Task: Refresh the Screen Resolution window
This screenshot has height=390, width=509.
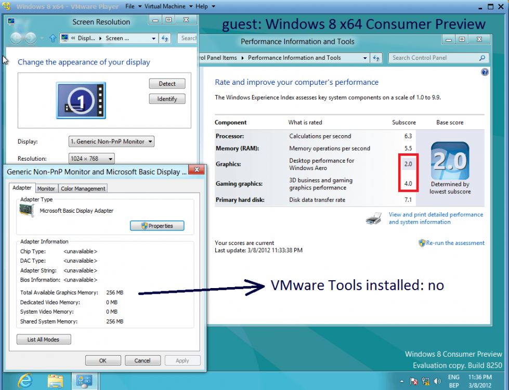Action: click(x=165, y=38)
